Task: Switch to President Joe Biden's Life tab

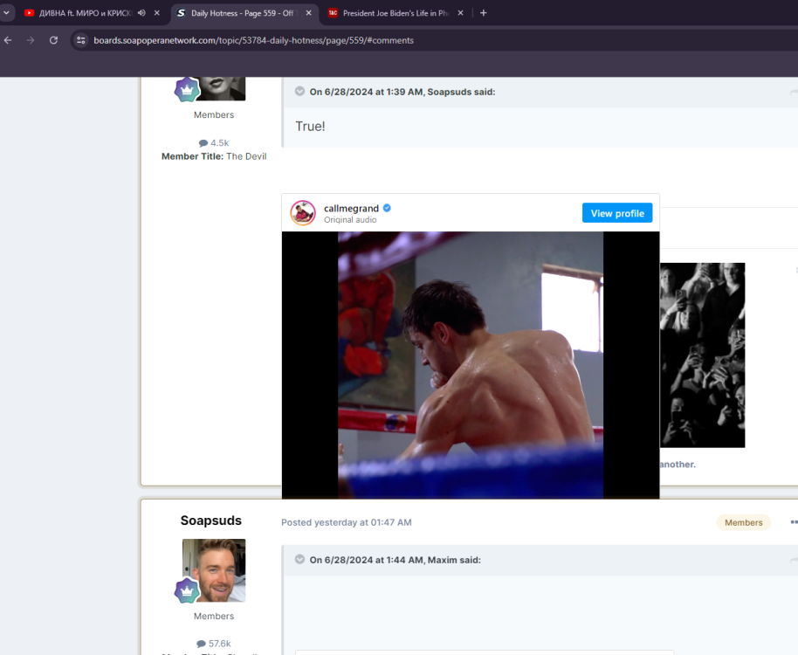Action: pyautogui.click(x=390, y=13)
